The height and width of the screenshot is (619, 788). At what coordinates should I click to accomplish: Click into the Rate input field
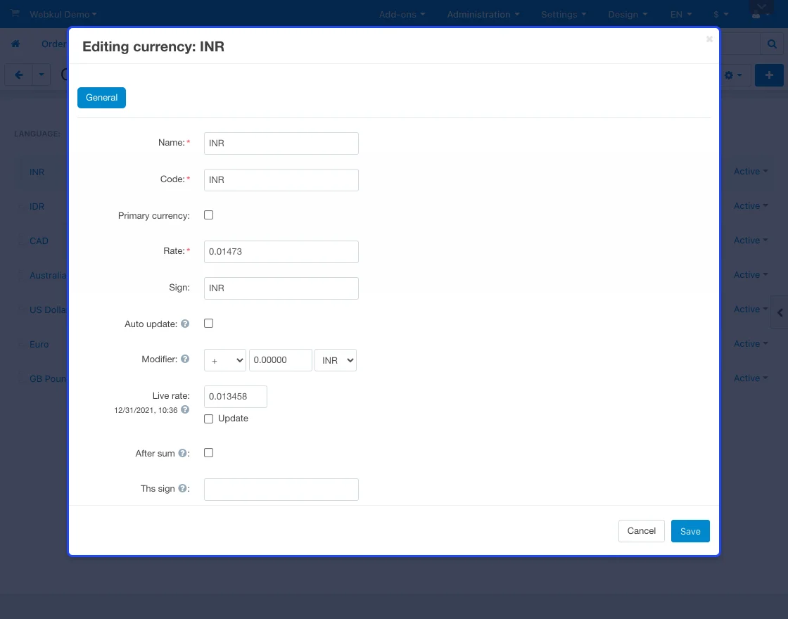(x=281, y=252)
